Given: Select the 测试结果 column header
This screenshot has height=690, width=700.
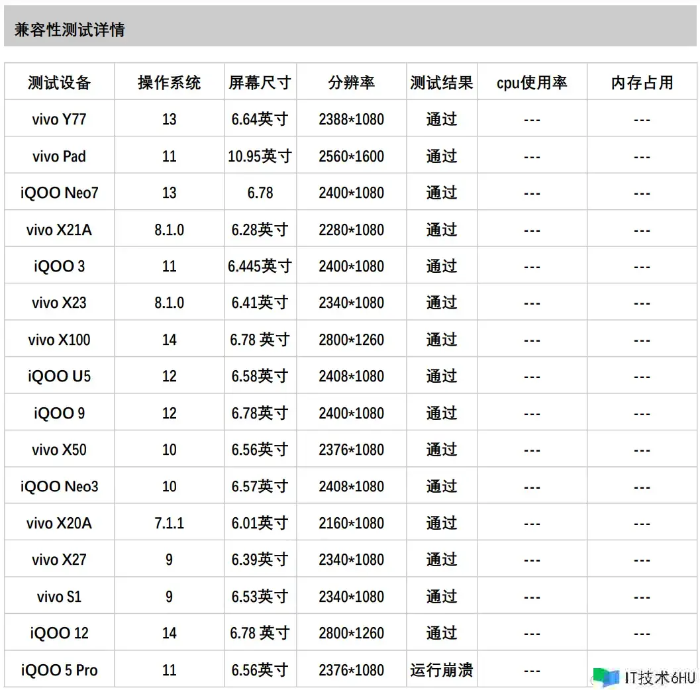Looking at the screenshot, I should [x=441, y=83].
